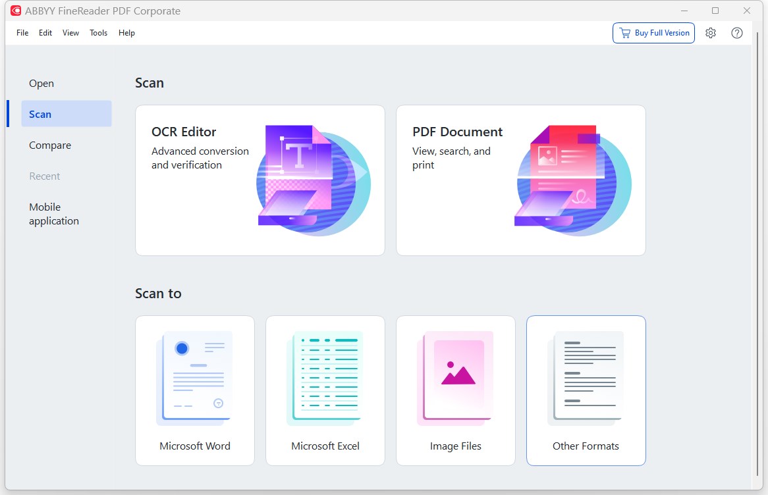Close the FineReader window
Viewport: 768px width, 495px height.
[746, 11]
